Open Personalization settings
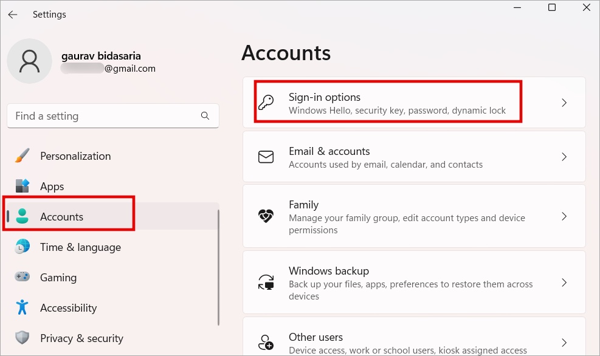 click(113, 156)
